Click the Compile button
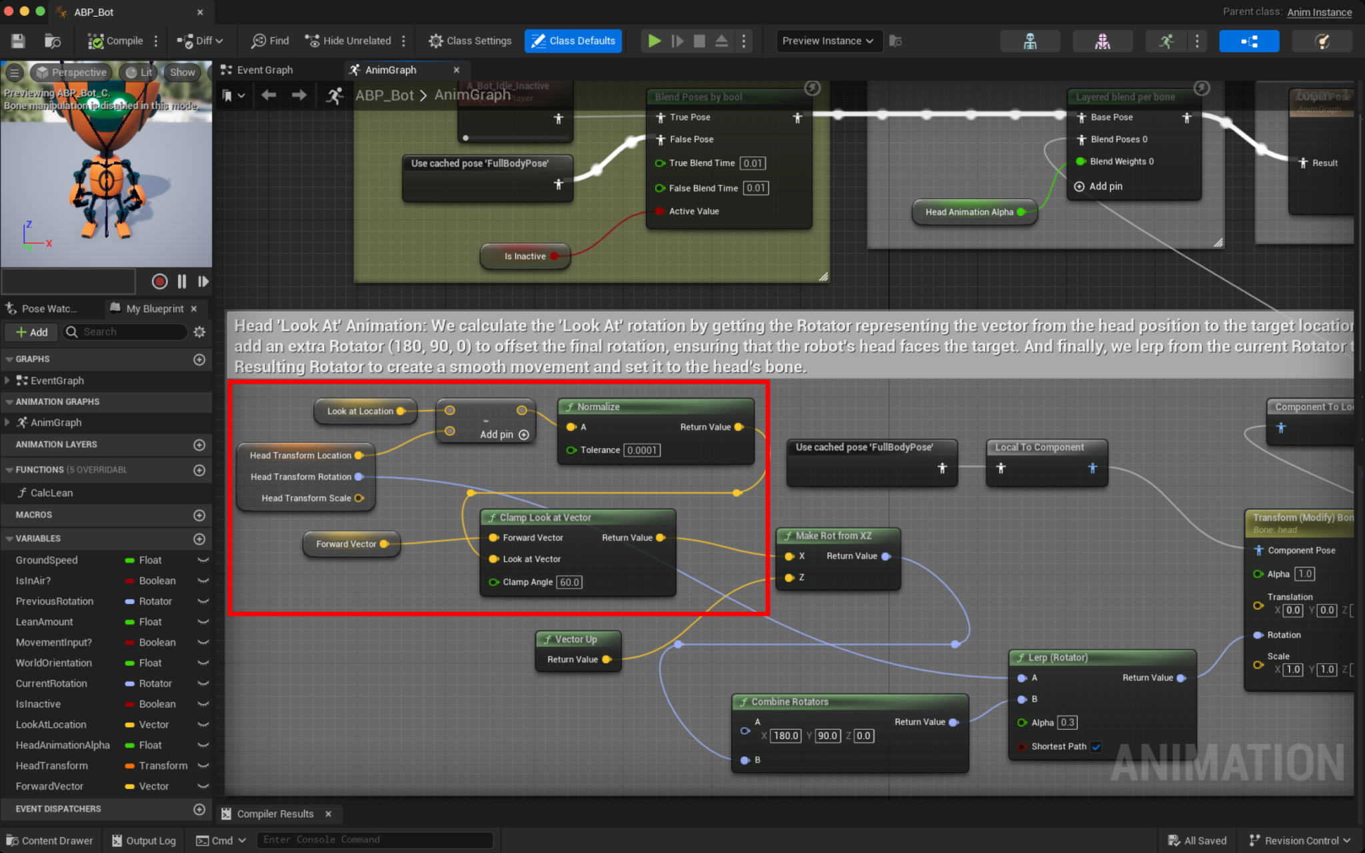Image resolution: width=1365 pixels, height=853 pixels. (x=116, y=41)
